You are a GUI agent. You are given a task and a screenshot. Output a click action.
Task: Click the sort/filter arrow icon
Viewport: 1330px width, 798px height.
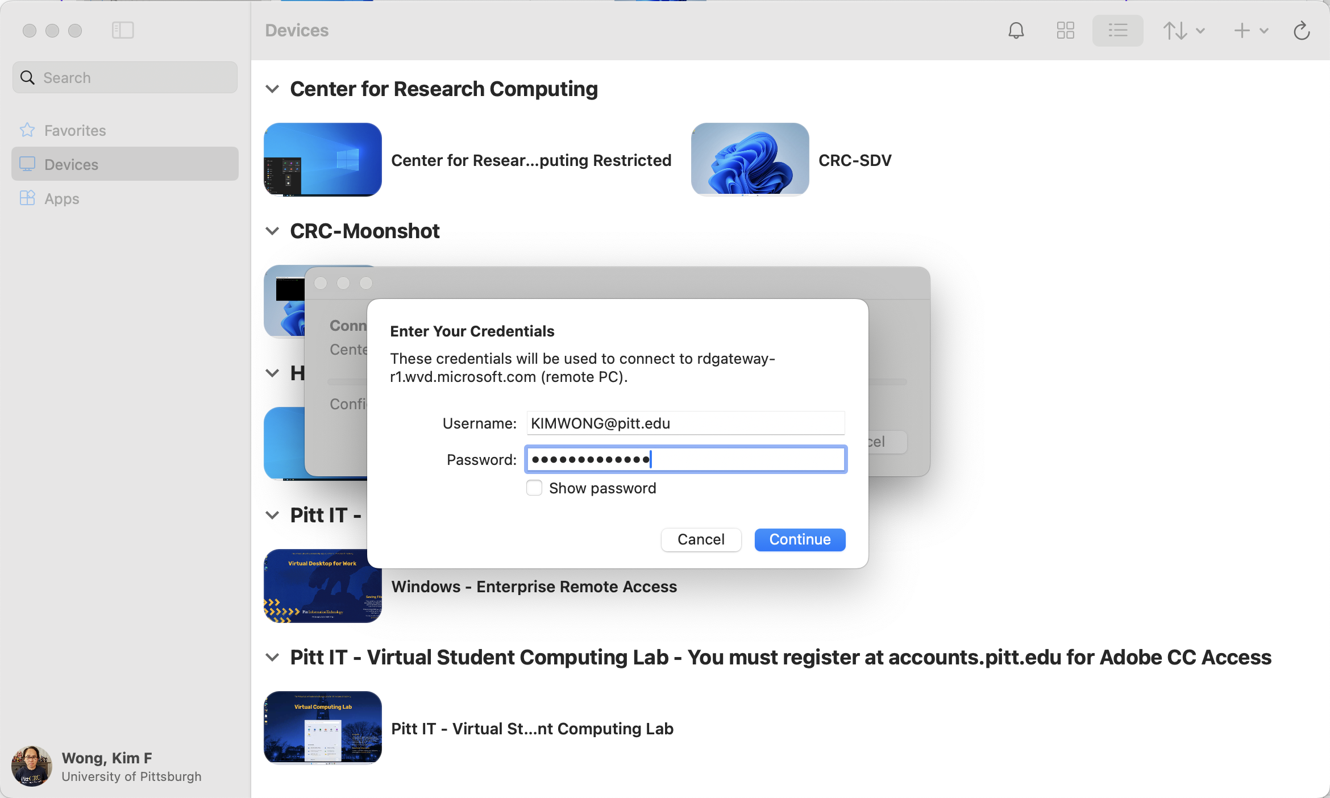(1183, 30)
